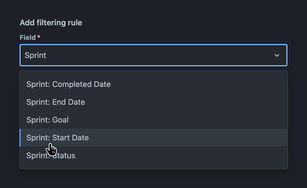The image size is (307, 188).
Task: Select 'Sprint: End Date' option
Action: pyautogui.click(x=56, y=102)
